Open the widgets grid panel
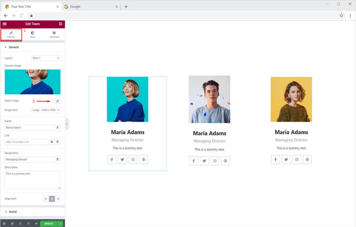This screenshot has height=227, width=356. [60, 24]
